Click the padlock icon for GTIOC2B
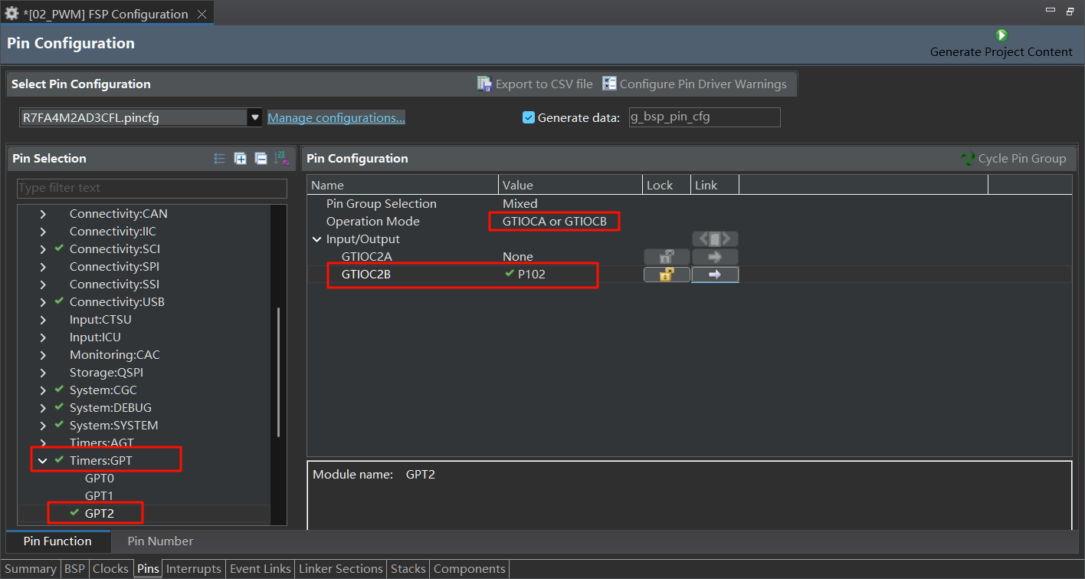 pyautogui.click(x=667, y=275)
